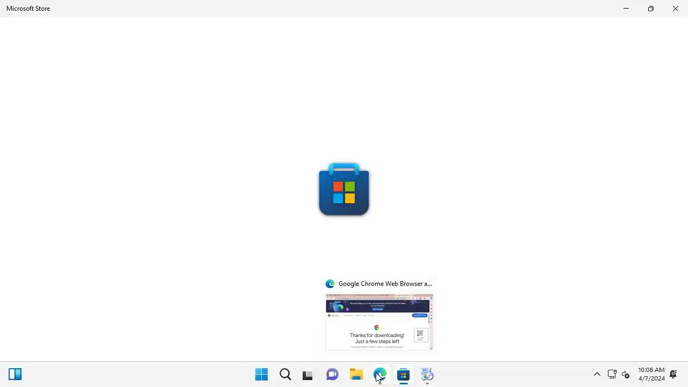Select the Google Chrome Web Browser preview thumbnail
The width and height of the screenshot is (688, 387).
(379, 321)
